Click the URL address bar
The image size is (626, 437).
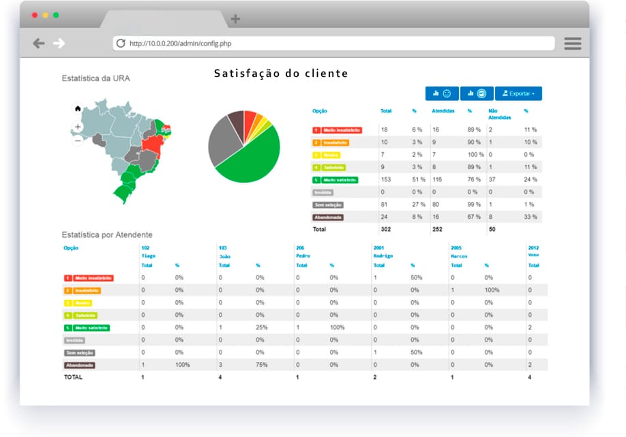[333, 43]
